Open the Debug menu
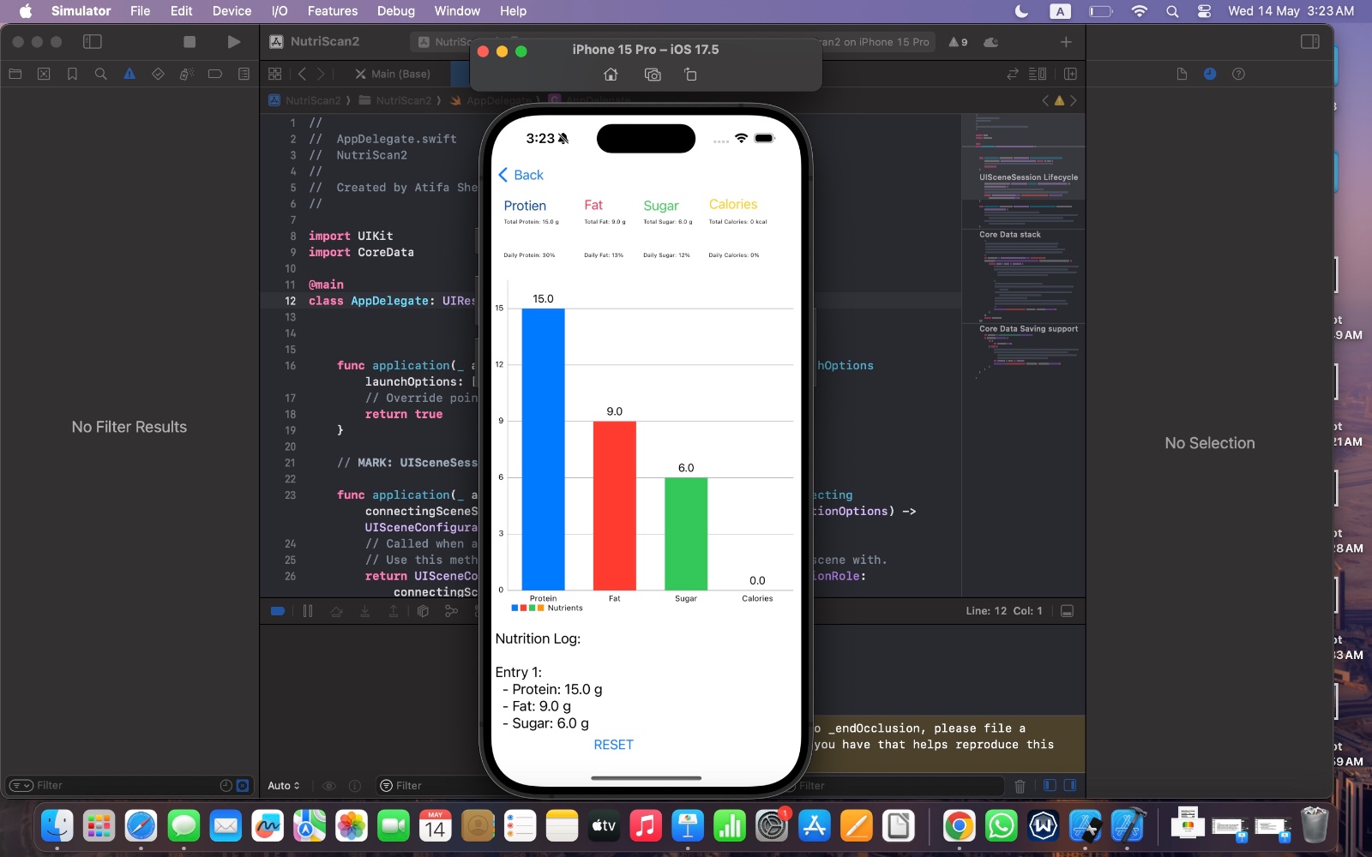This screenshot has width=1372, height=857. [395, 11]
